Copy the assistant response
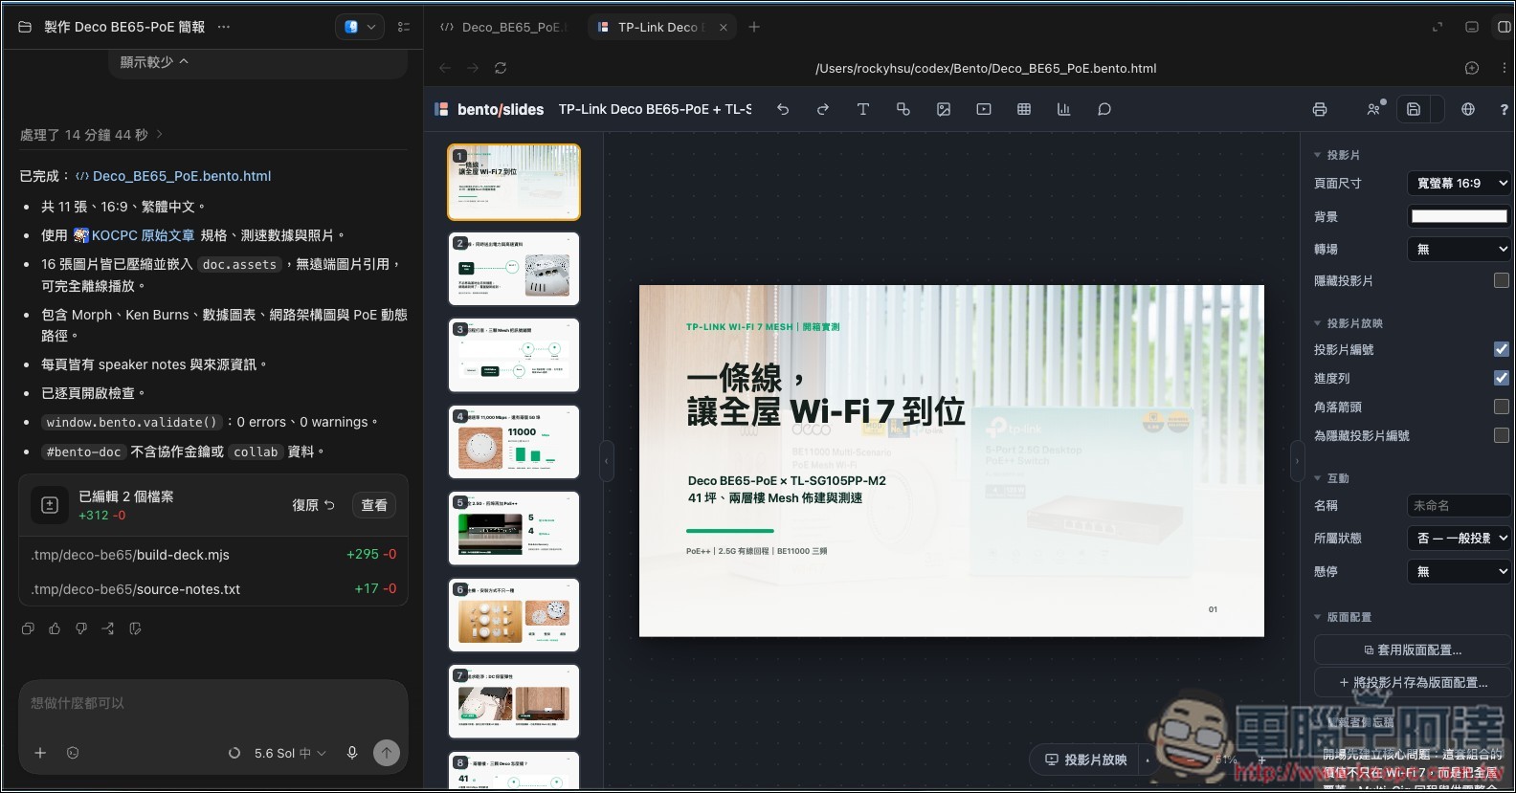 point(28,628)
